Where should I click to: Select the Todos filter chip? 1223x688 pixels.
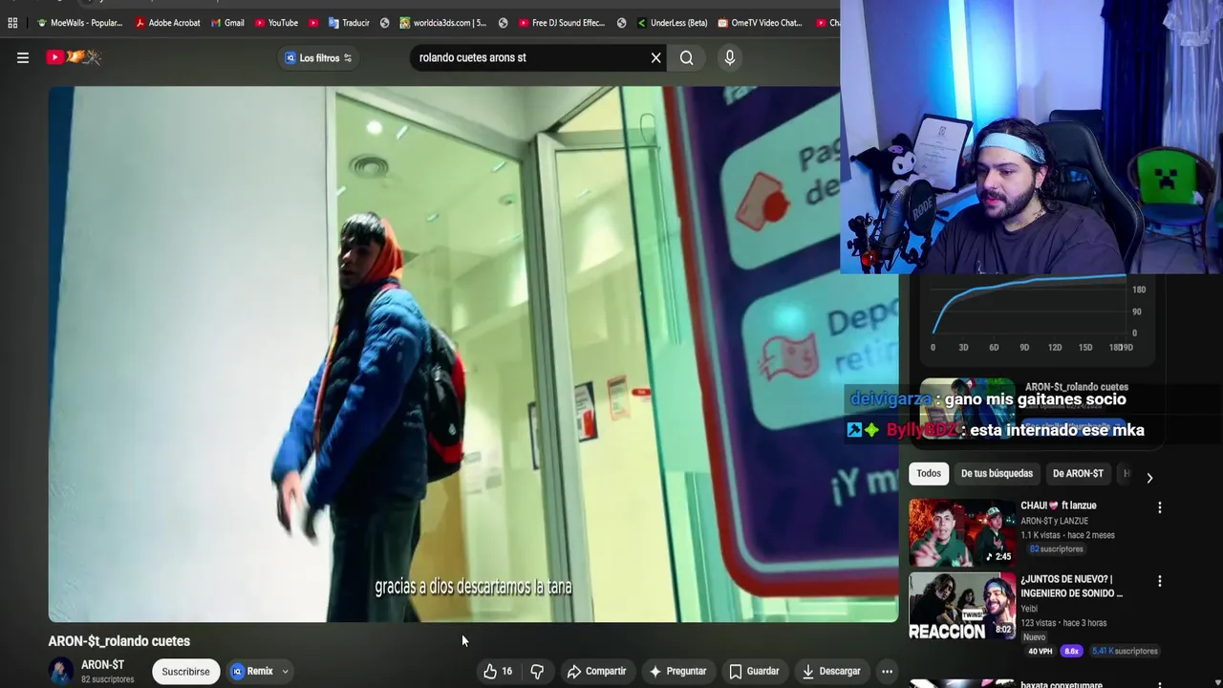[929, 474]
